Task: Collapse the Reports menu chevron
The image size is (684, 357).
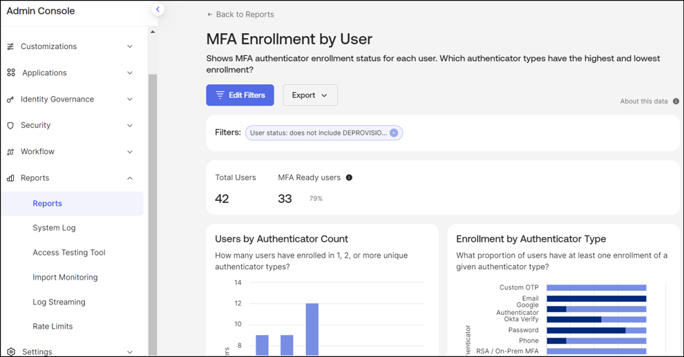Action: tap(130, 178)
